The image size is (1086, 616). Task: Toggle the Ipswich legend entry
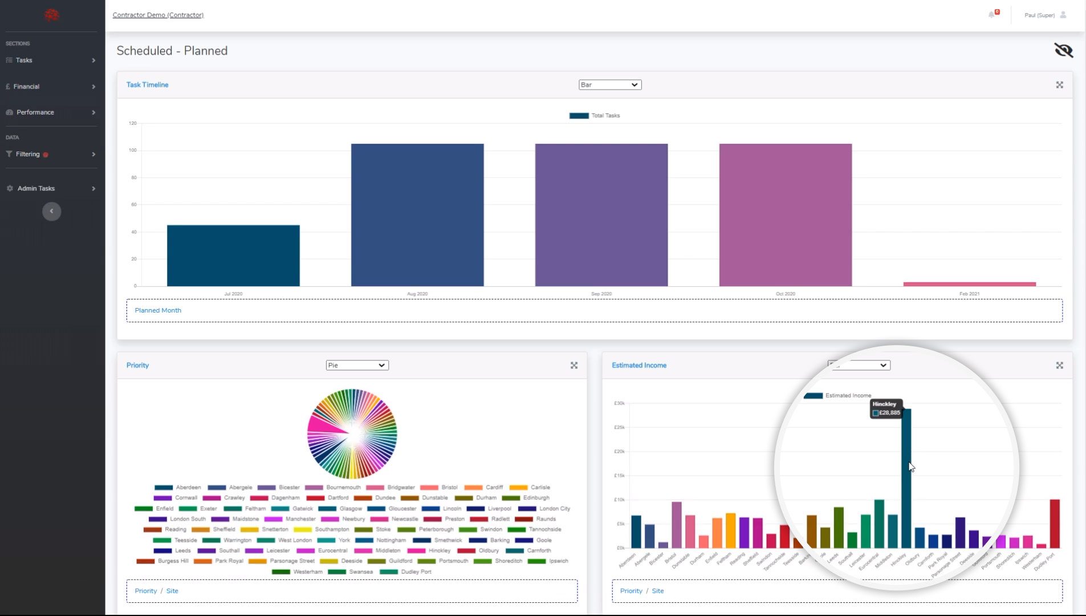click(x=548, y=561)
